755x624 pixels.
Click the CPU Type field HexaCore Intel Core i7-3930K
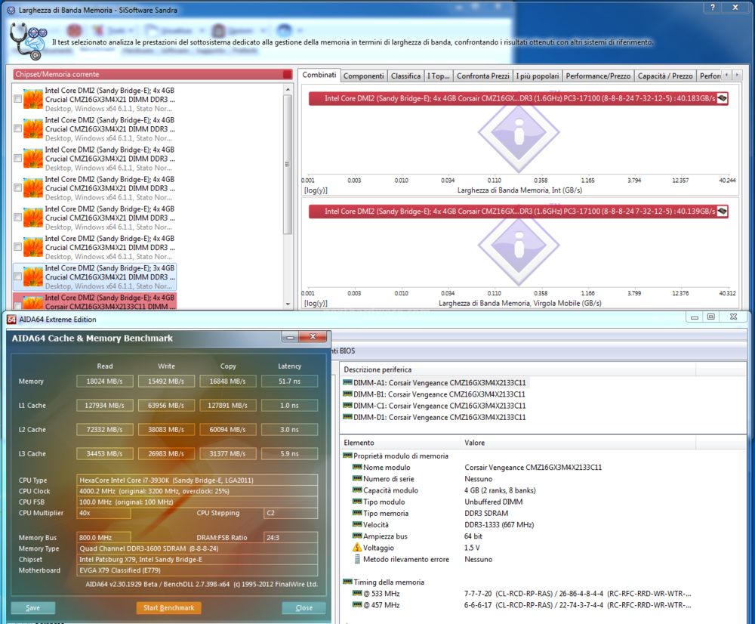click(197, 480)
